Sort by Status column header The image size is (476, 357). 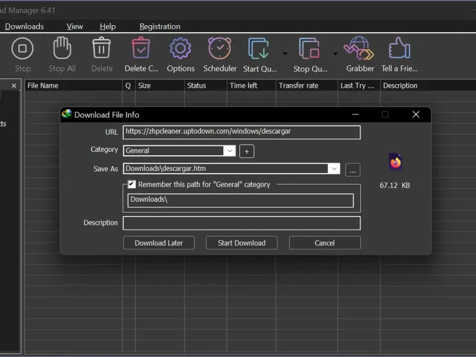pos(205,86)
